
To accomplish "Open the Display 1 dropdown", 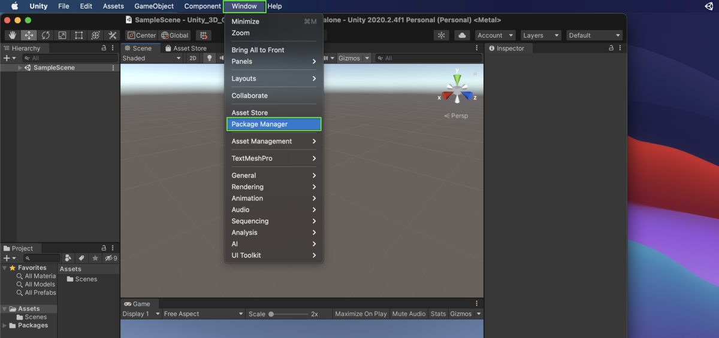I will (141, 313).
